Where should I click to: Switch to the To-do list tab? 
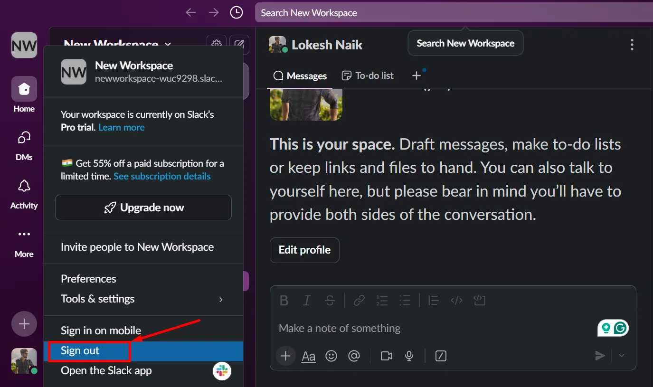point(368,76)
